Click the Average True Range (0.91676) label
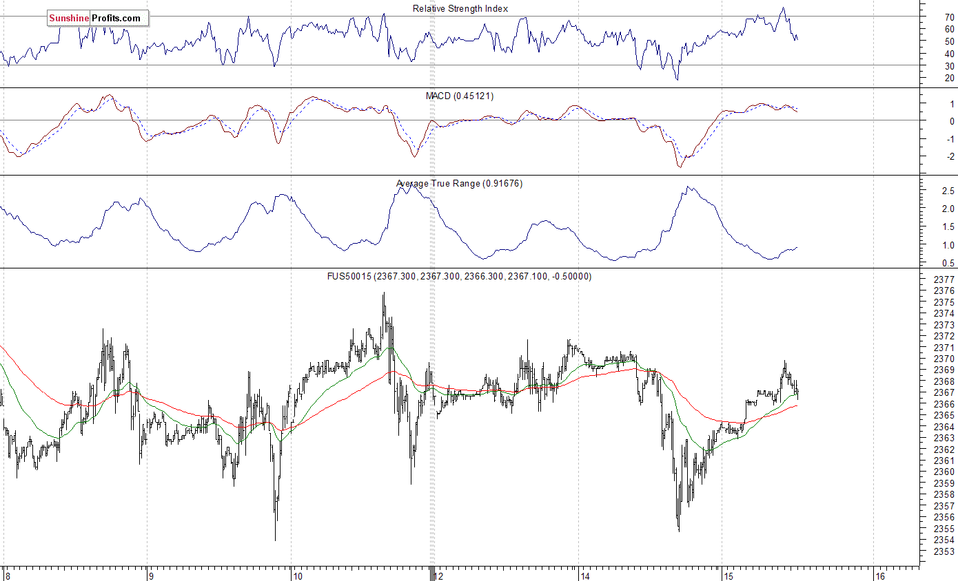The height and width of the screenshot is (581, 958). [x=460, y=184]
